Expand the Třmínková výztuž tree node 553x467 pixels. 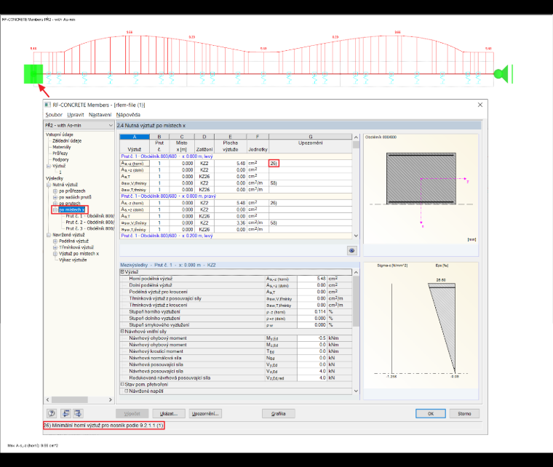pyautogui.click(x=55, y=247)
